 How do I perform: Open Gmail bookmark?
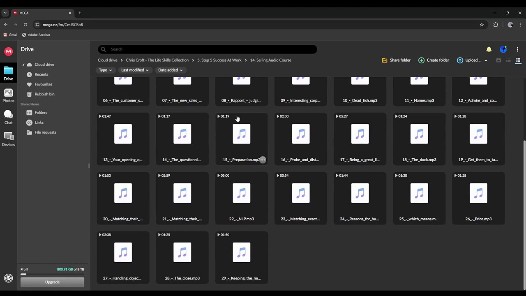pos(10,35)
